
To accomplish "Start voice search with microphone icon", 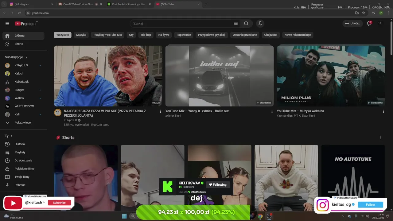I will (x=260, y=24).
